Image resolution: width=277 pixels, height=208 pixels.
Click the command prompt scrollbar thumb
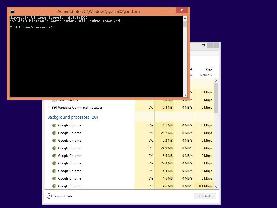tap(185, 24)
